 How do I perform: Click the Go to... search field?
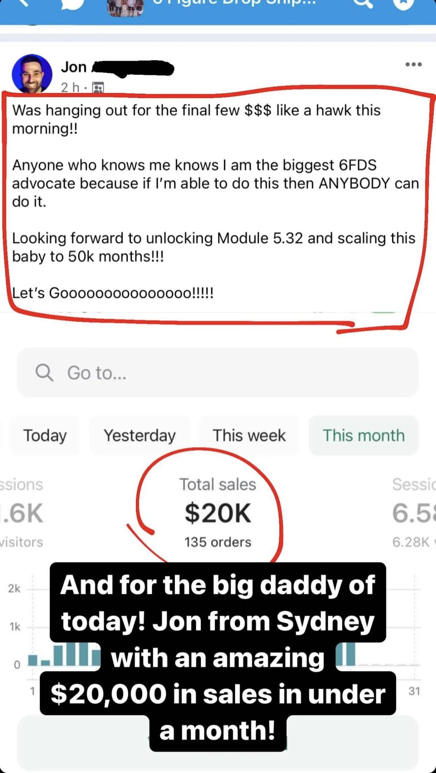(218, 373)
